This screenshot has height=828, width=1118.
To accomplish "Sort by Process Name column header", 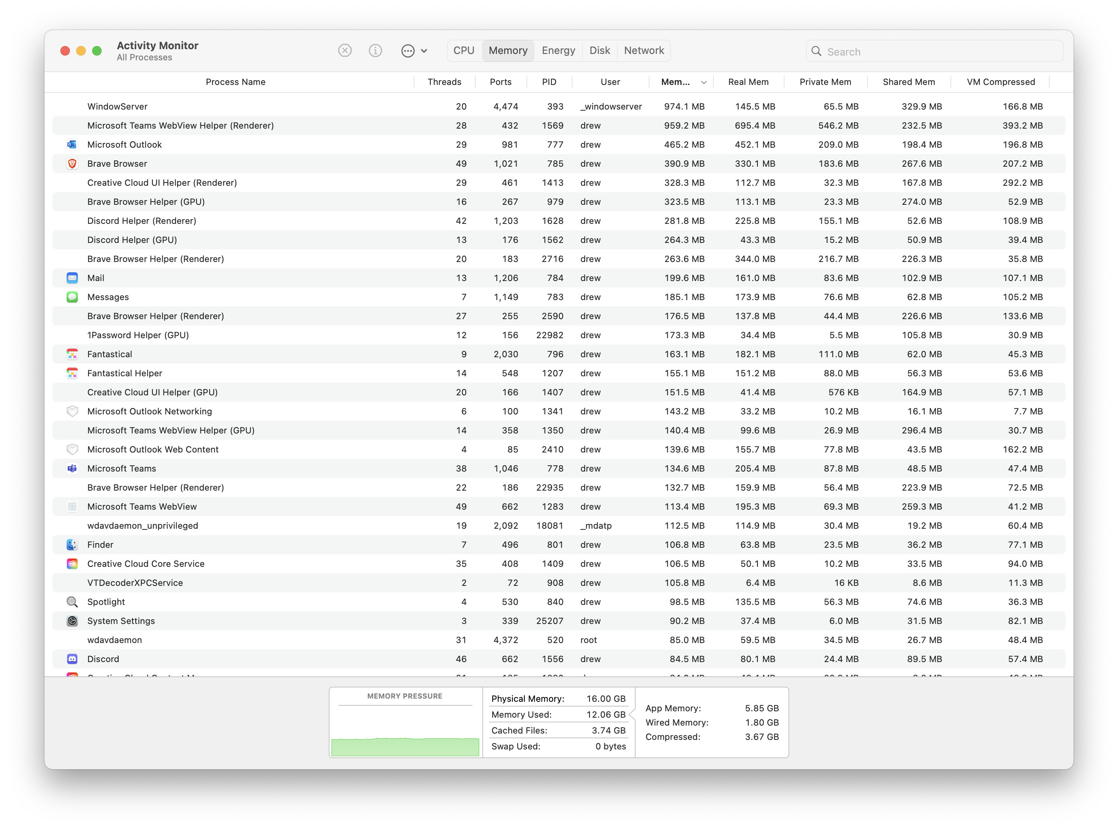I will pos(235,82).
